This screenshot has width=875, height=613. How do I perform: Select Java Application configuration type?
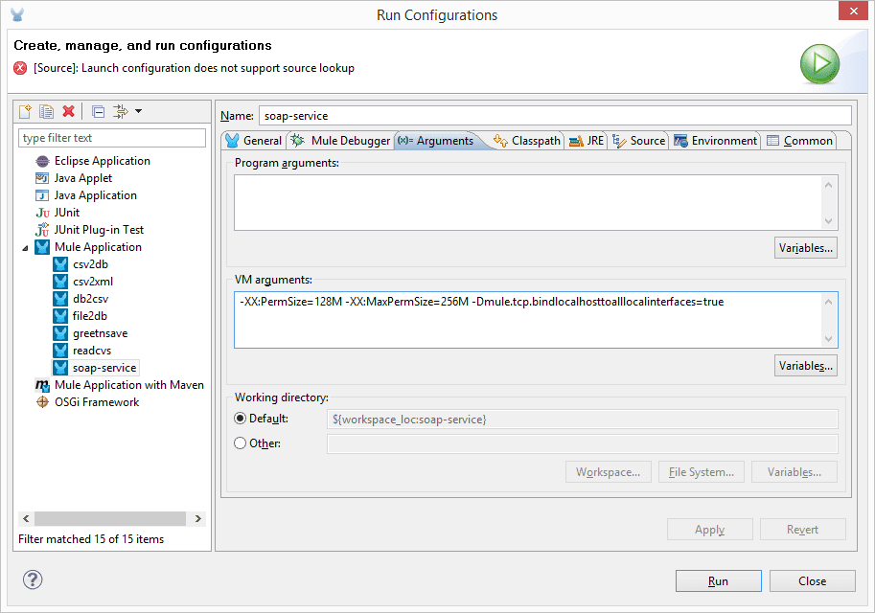(x=96, y=195)
